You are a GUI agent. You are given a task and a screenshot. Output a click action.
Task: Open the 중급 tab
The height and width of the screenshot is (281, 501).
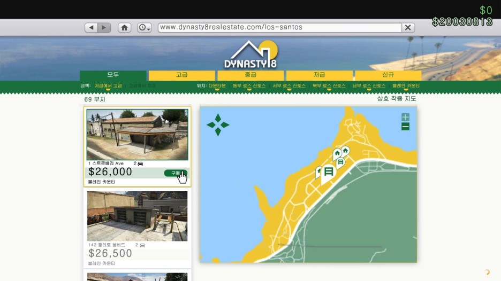[250, 75]
